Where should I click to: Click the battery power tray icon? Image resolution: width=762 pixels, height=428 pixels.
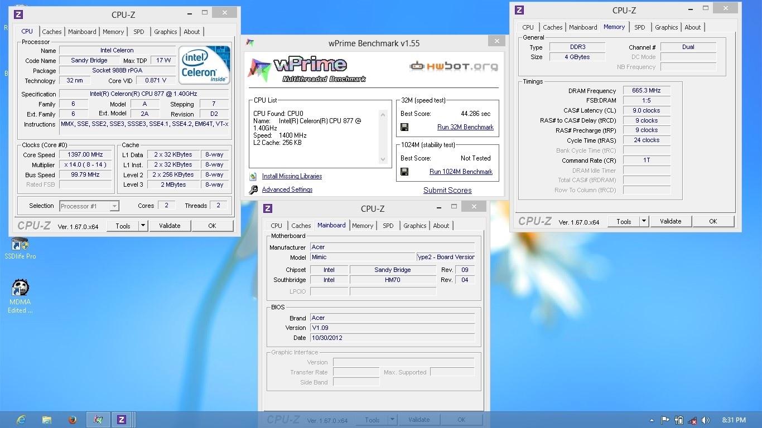[x=679, y=420]
